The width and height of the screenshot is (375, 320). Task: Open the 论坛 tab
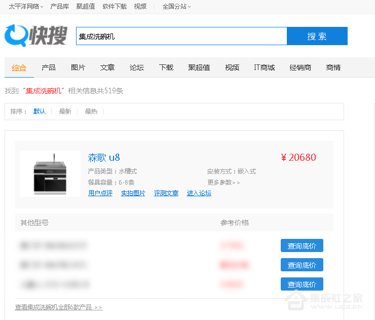pos(137,68)
